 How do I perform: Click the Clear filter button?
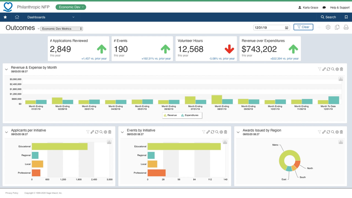pos(303,27)
